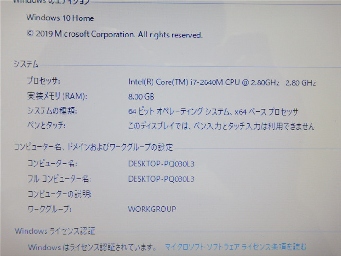Click the '実装メモリ (RAM):' label
The image size is (341, 256).
tap(57, 96)
